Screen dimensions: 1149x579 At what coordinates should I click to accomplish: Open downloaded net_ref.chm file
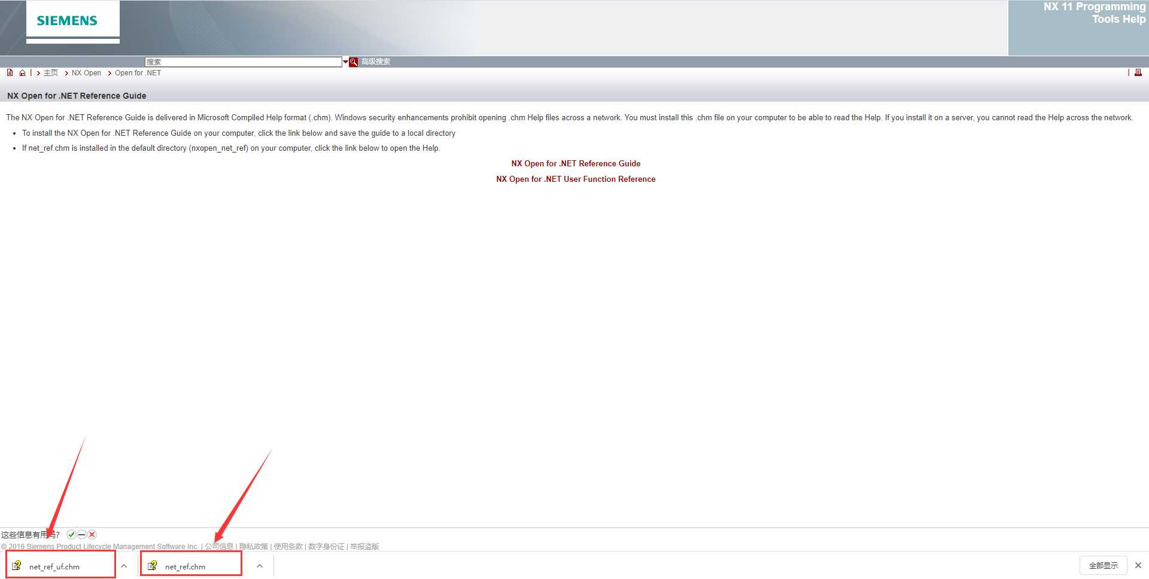(x=185, y=566)
